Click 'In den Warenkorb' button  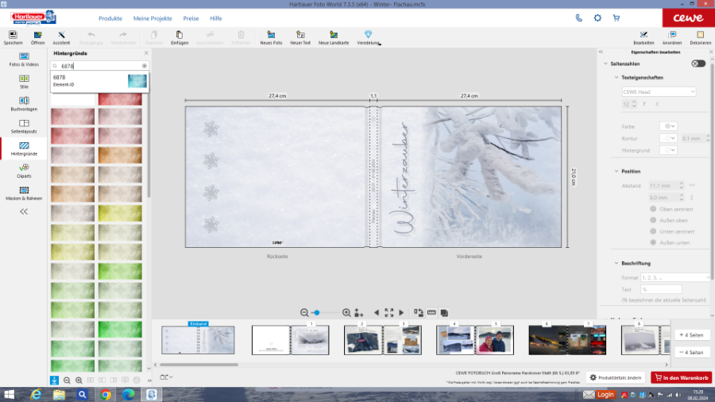[681, 377]
